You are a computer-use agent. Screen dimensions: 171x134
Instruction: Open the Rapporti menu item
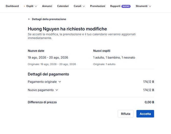115,6
